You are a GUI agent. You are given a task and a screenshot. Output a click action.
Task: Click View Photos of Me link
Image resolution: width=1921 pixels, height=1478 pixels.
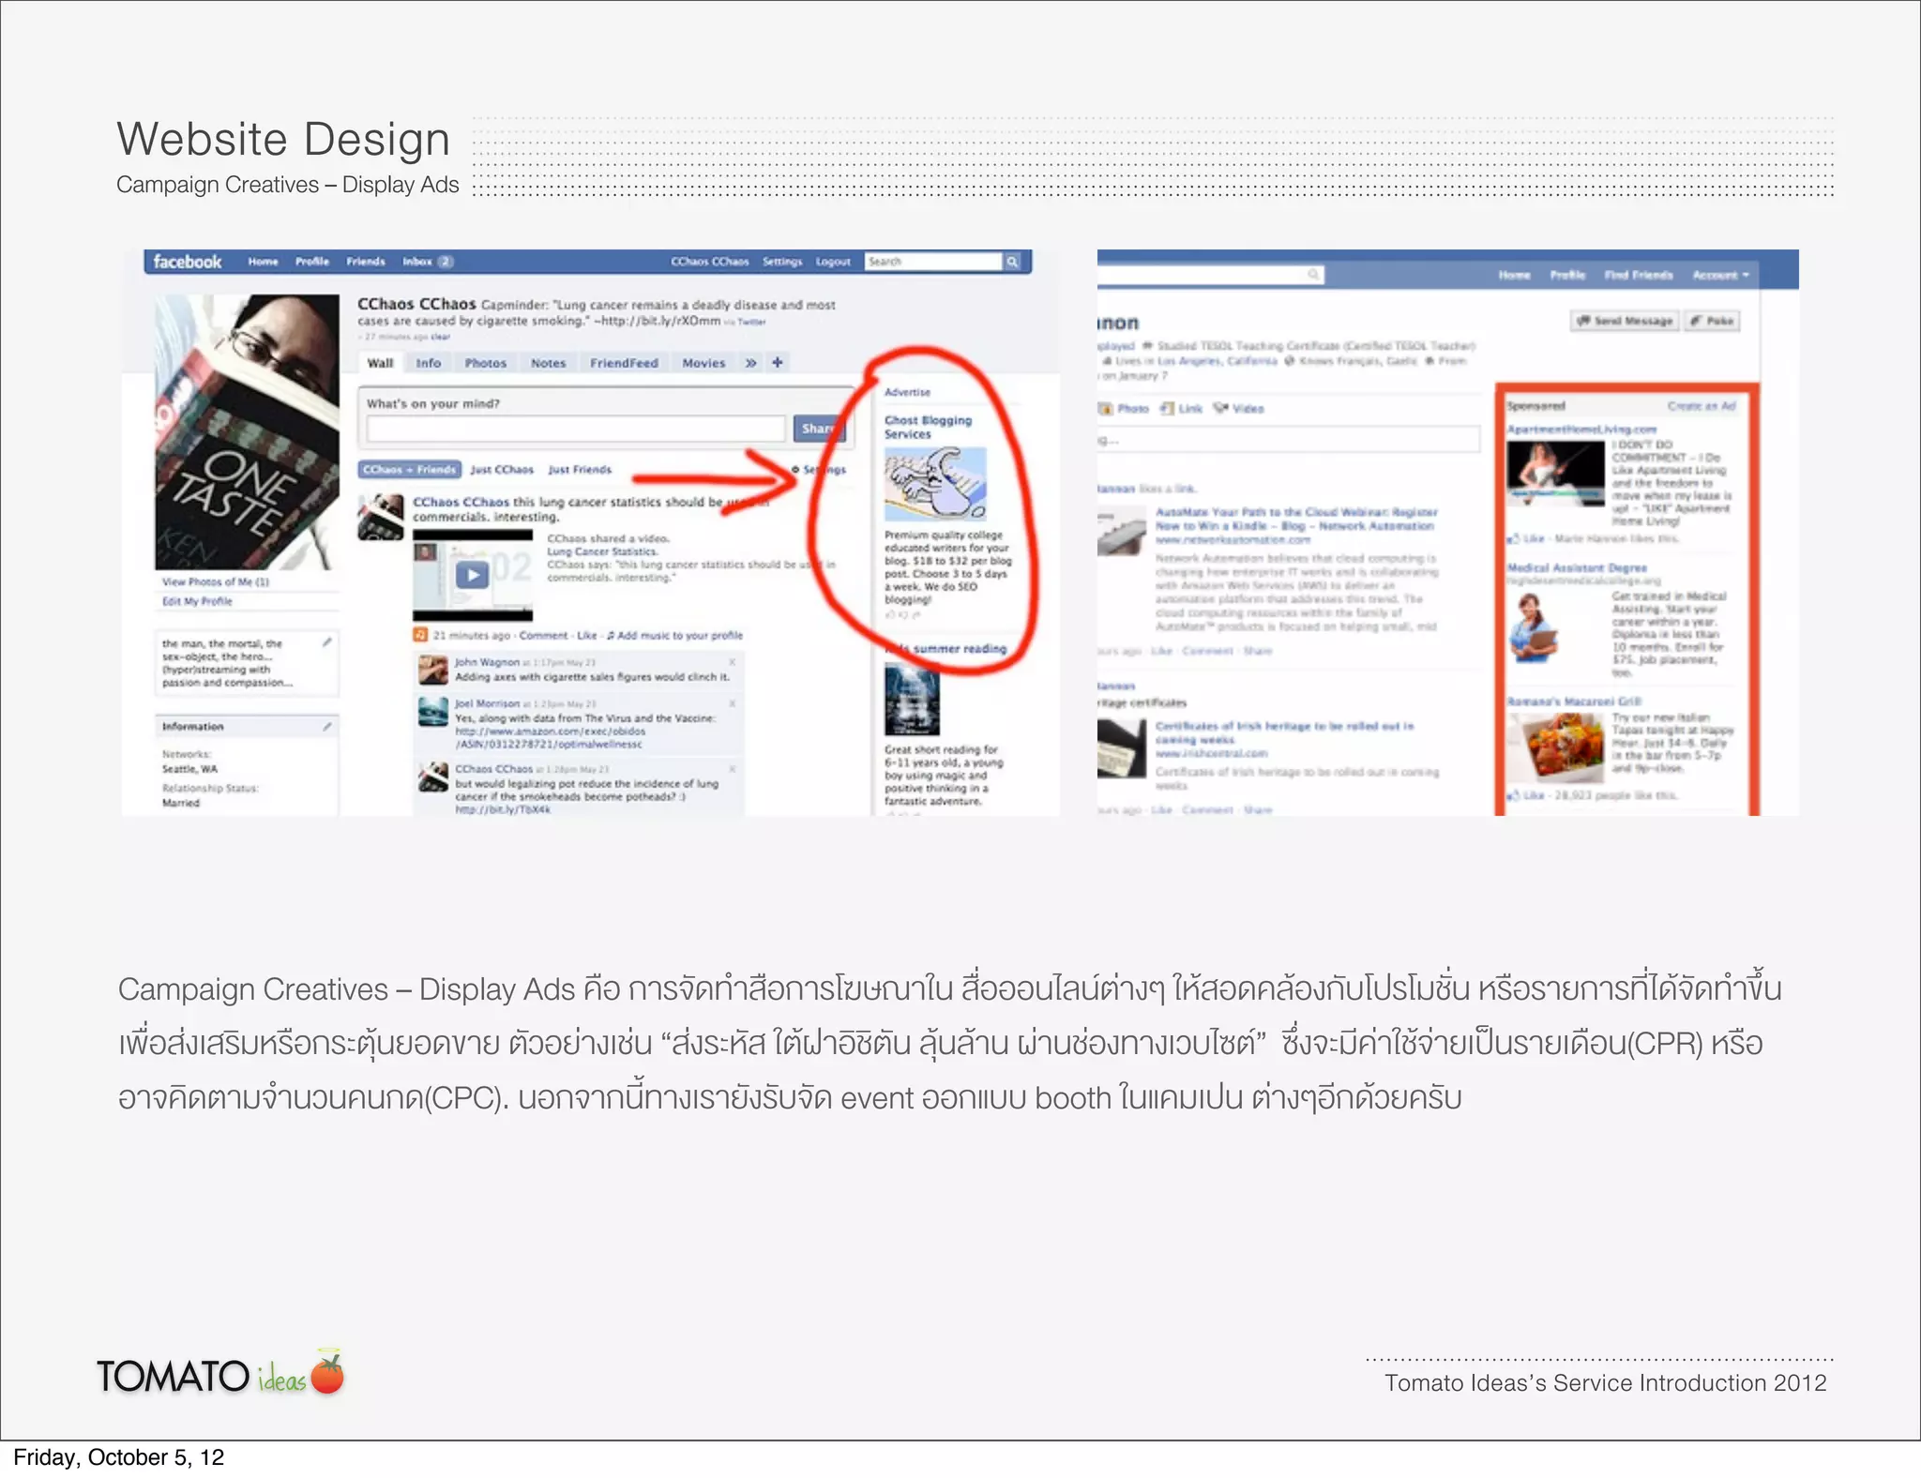point(216,582)
